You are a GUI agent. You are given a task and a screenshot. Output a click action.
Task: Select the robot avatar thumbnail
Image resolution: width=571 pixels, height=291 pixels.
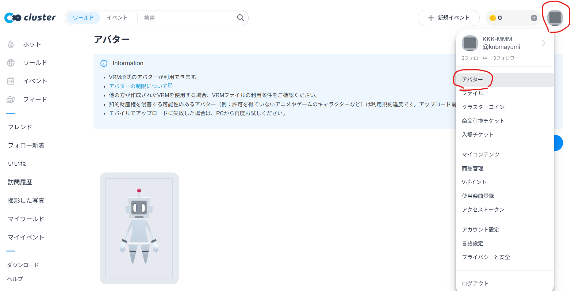click(139, 228)
